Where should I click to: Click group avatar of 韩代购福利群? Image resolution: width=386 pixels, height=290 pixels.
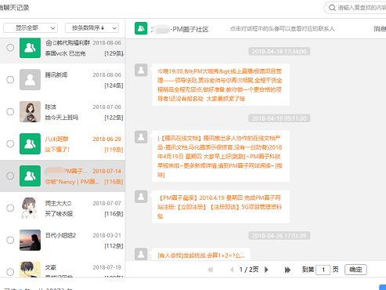[30, 48]
